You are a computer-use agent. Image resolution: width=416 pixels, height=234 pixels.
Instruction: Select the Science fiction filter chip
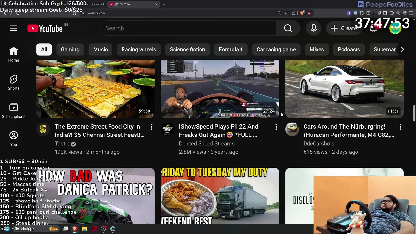(x=187, y=49)
